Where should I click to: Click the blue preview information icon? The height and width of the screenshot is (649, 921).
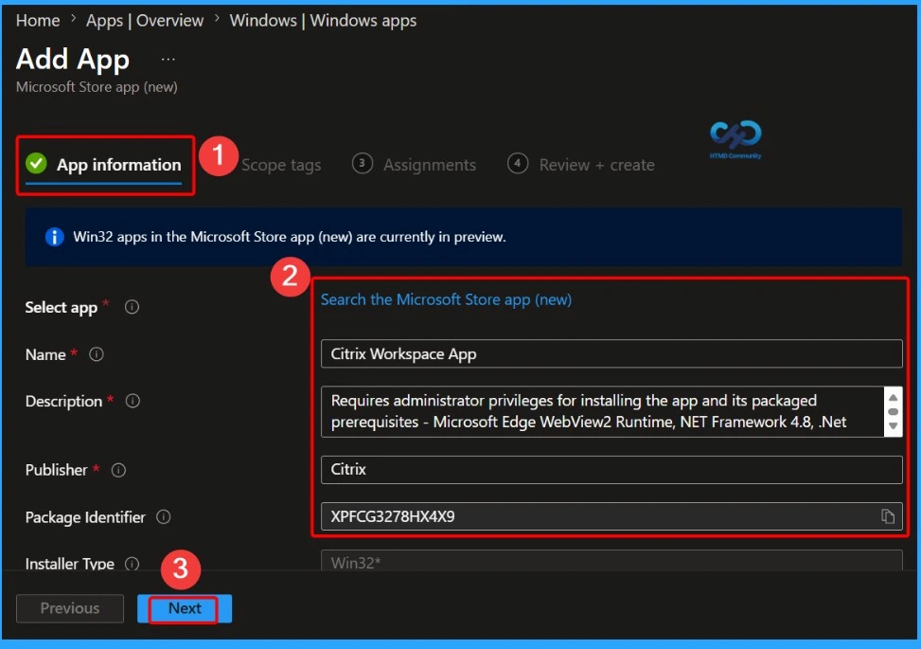pyautogui.click(x=55, y=237)
